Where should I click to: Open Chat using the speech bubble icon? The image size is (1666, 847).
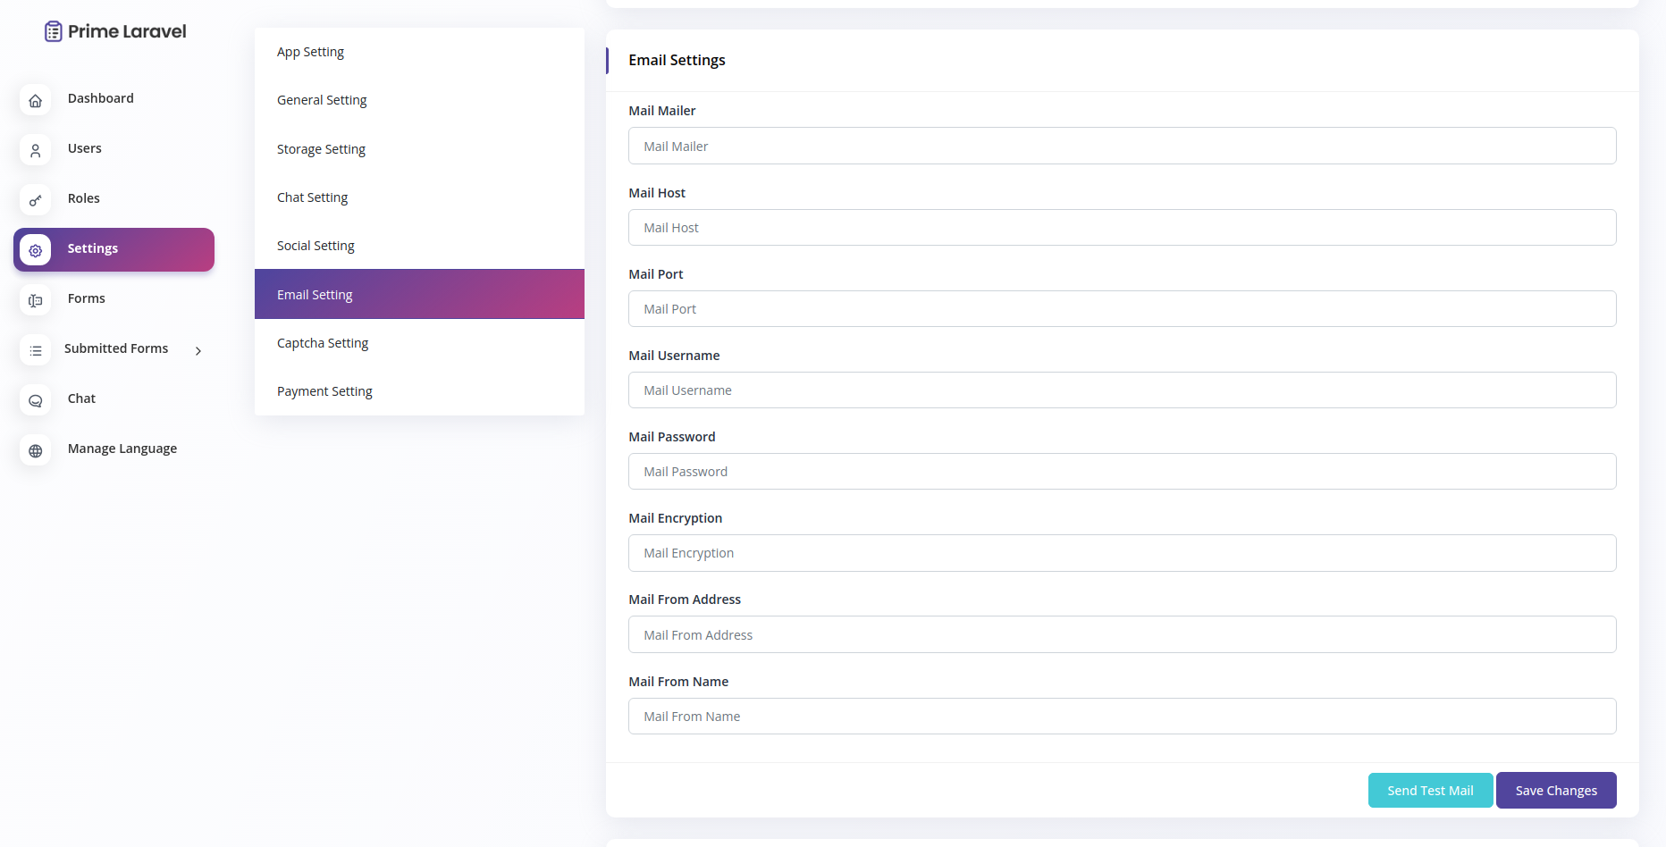[x=35, y=400]
